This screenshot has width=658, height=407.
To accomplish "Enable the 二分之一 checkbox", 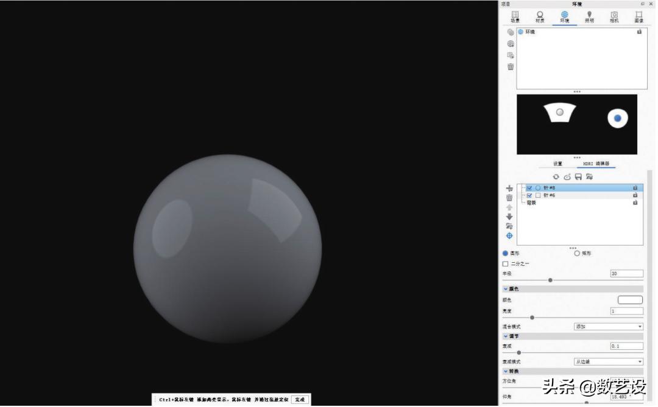I will coord(505,264).
